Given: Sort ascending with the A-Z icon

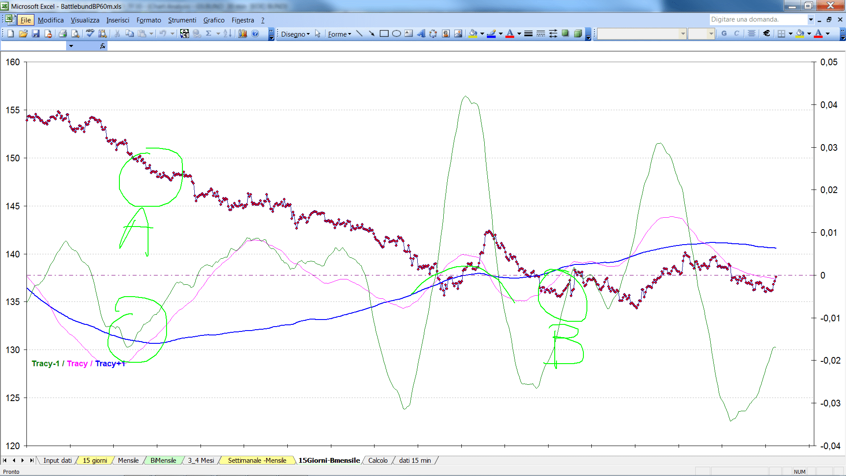Looking at the screenshot, I should click(x=227, y=33).
